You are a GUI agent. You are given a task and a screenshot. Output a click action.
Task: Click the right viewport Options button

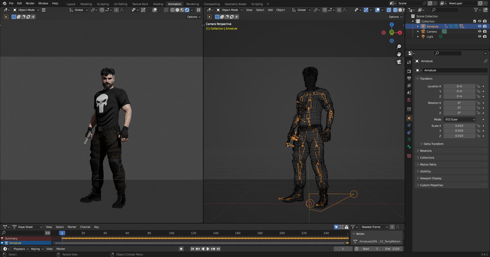[x=395, y=17]
